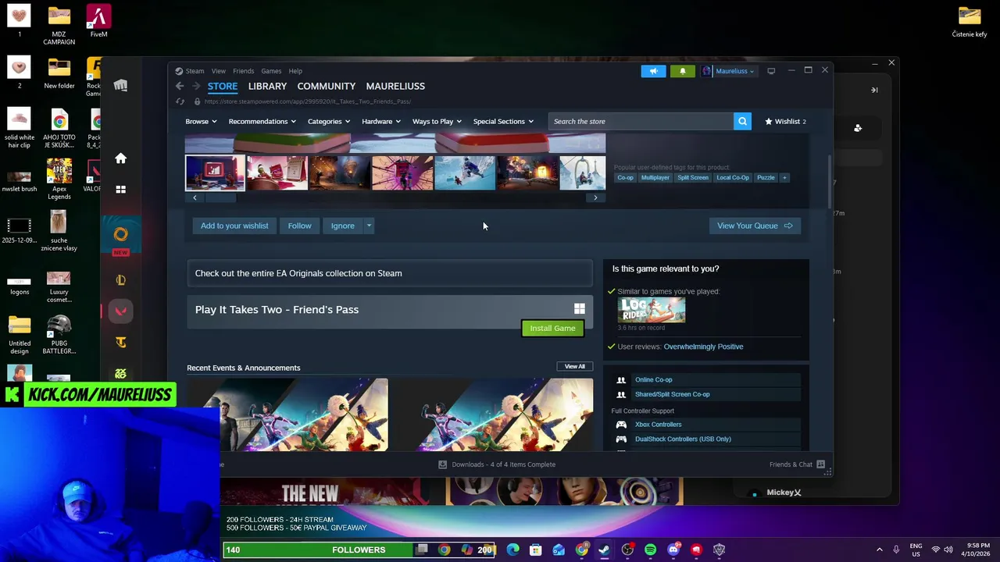Show more tags with the plus button
This screenshot has width=1000, height=562.
(x=784, y=177)
